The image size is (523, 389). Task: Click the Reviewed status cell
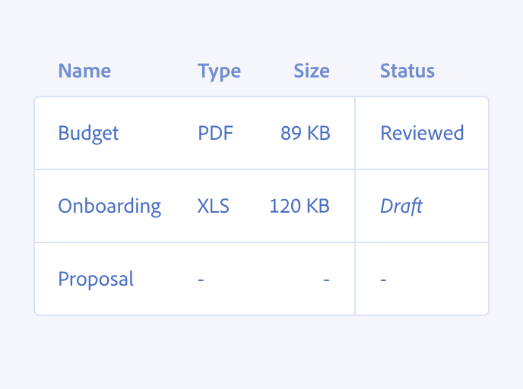422,134
